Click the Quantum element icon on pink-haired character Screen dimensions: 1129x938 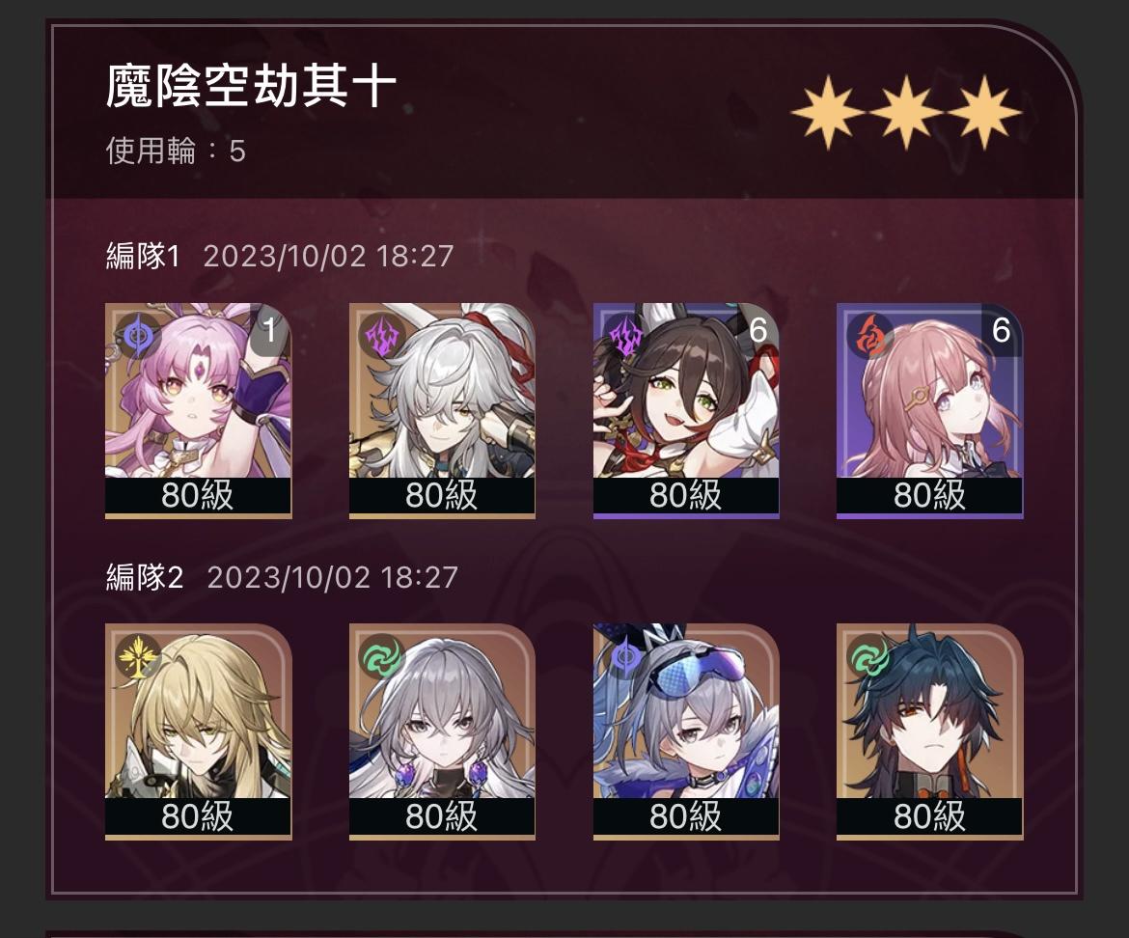coord(137,336)
